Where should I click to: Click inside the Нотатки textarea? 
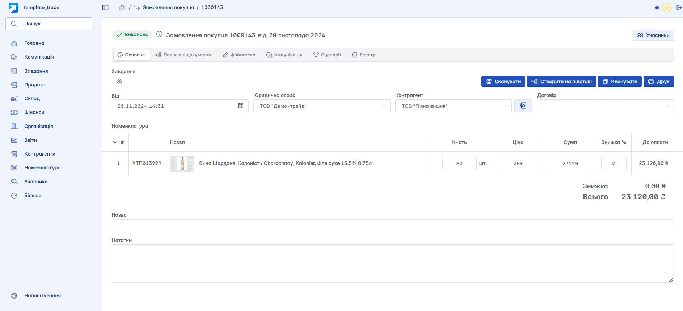pyautogui.click(x=393, y=264)
